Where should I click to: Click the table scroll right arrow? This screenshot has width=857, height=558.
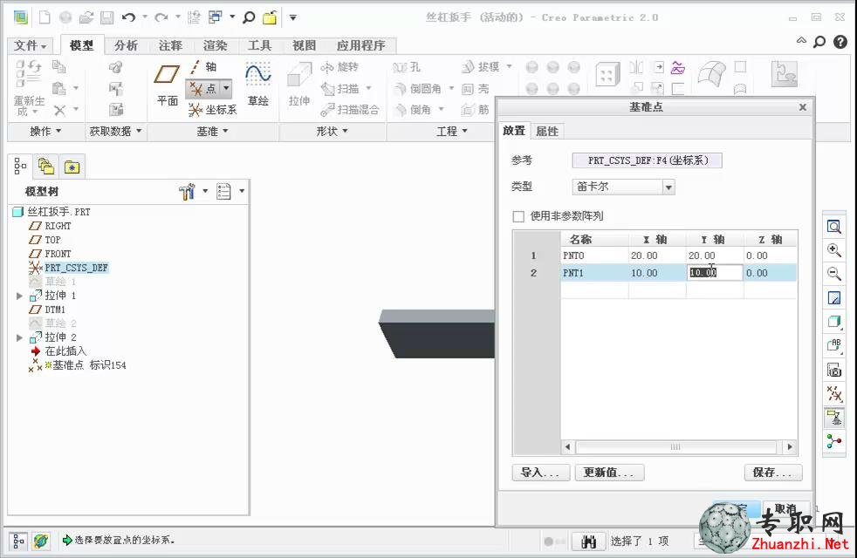pos(789,446)
